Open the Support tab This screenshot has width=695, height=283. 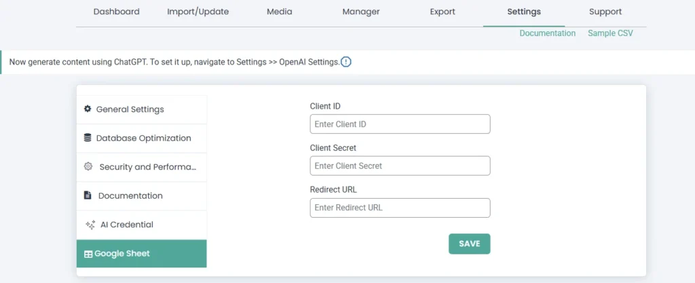tap(605, 12)
